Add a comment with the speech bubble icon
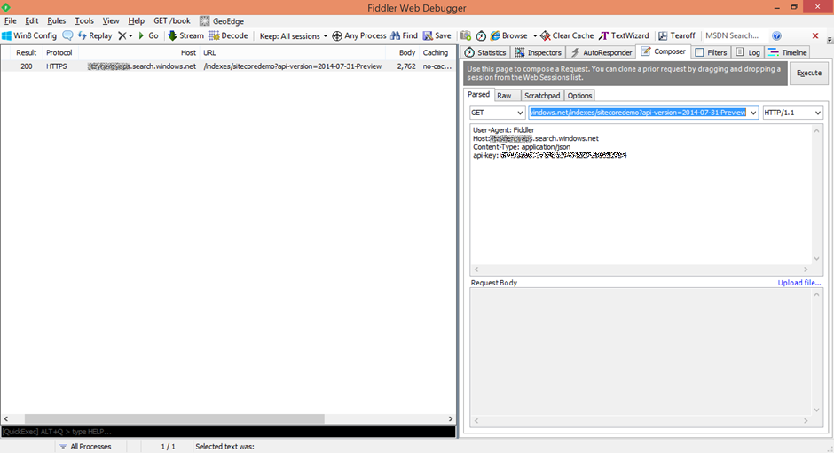 (x=67, y=35)
